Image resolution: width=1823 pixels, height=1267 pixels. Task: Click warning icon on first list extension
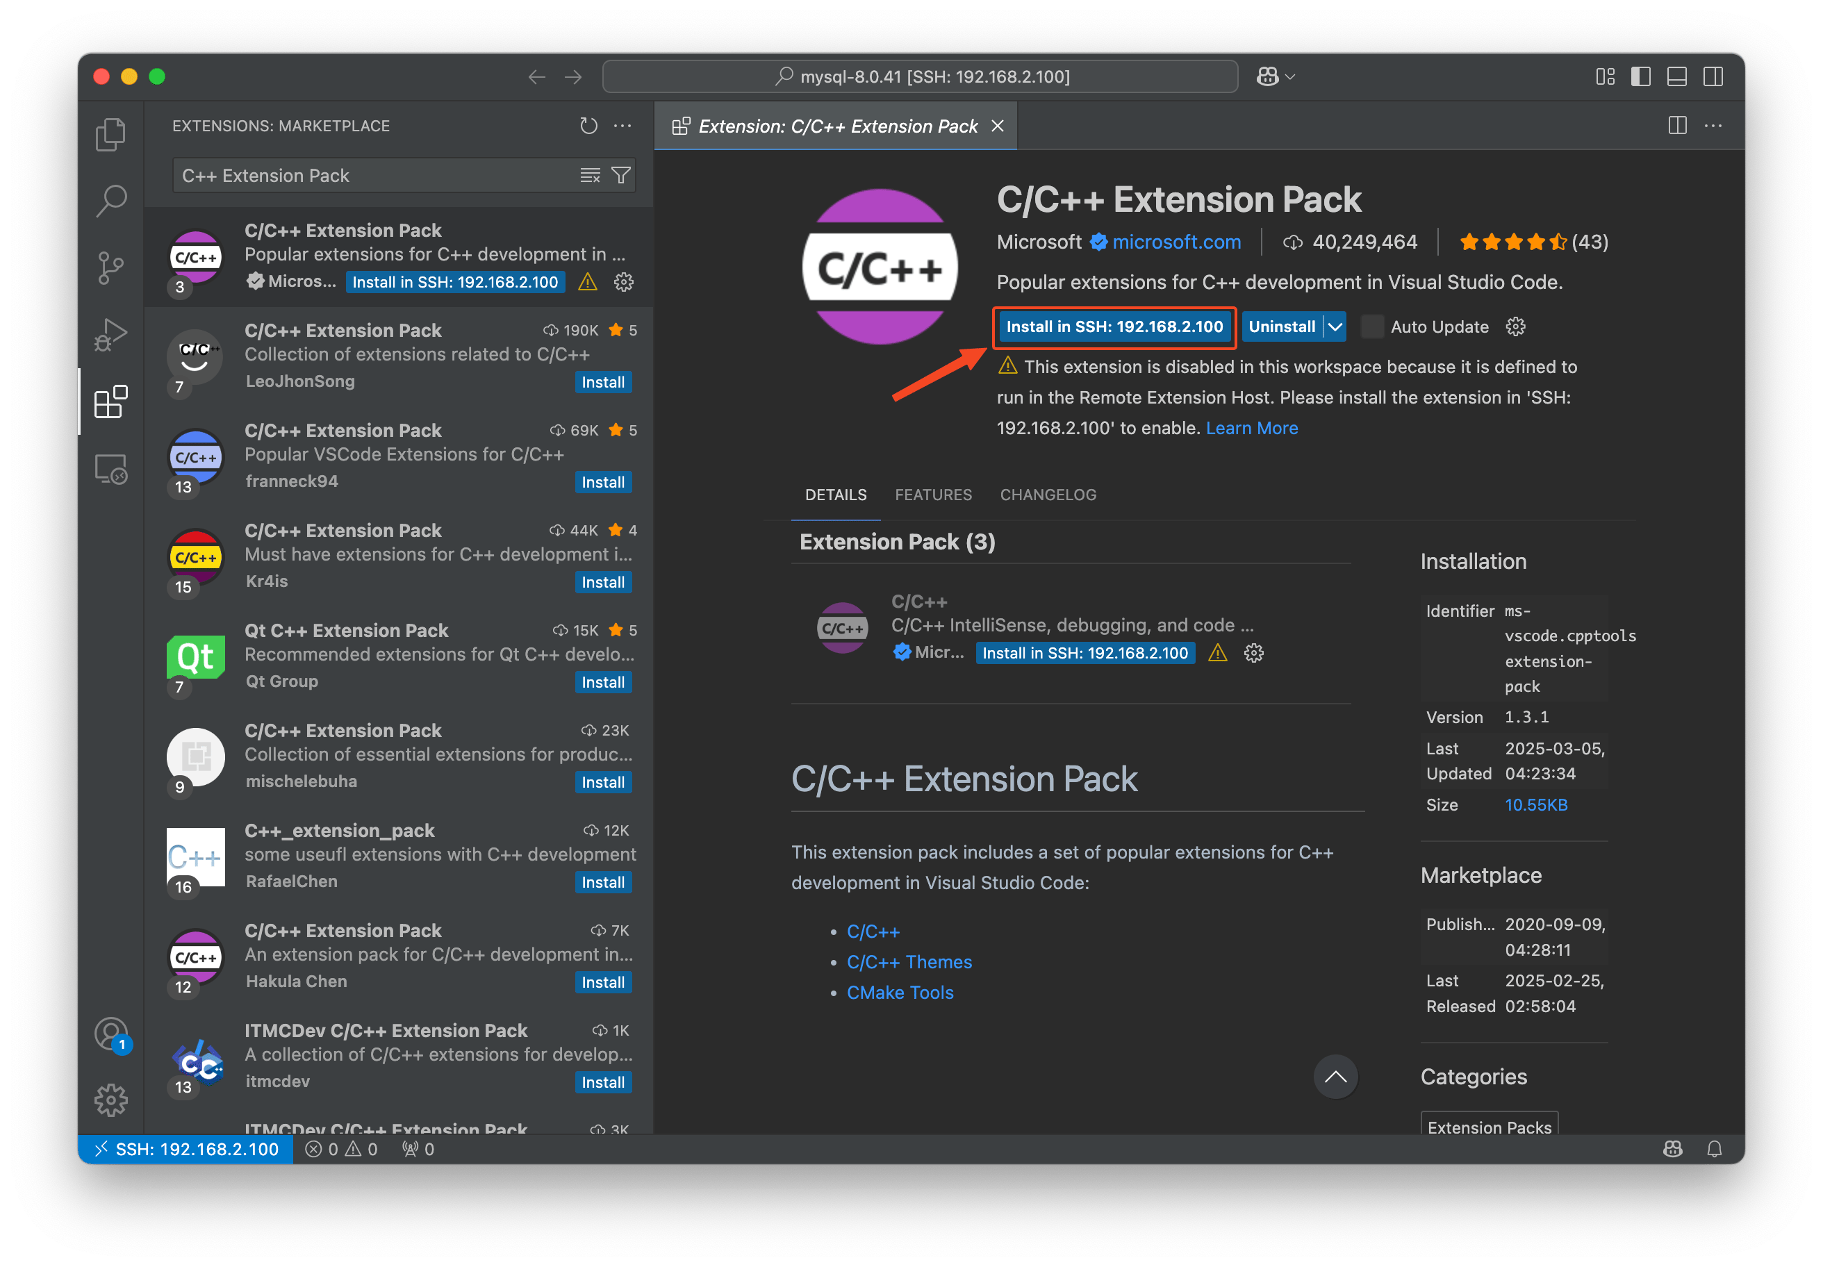588,282
